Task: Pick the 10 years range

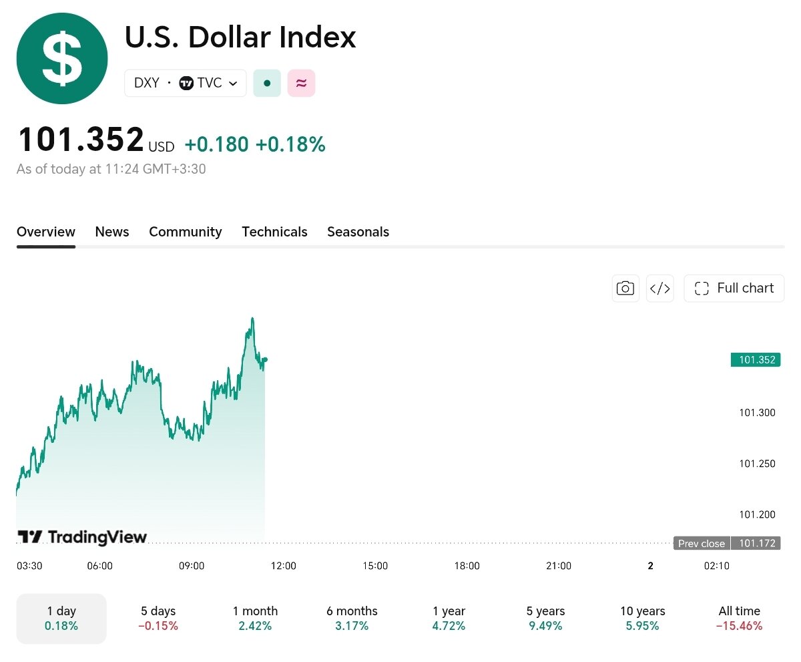Action: tap(642, 619)
